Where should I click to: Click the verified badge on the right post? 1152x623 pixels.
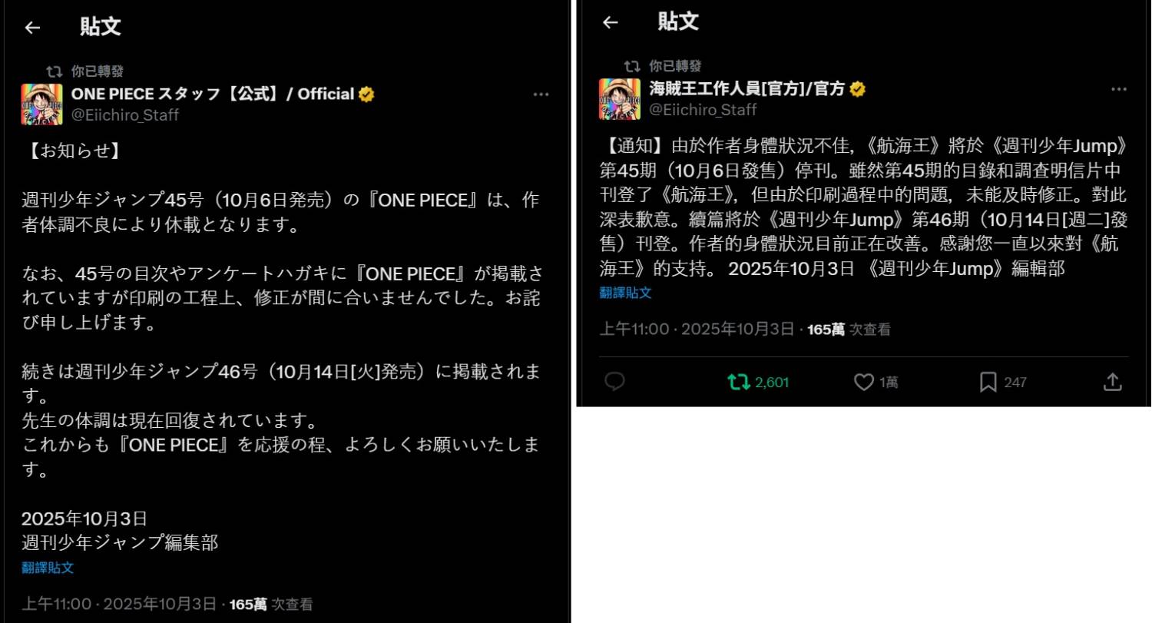[857, 89]
